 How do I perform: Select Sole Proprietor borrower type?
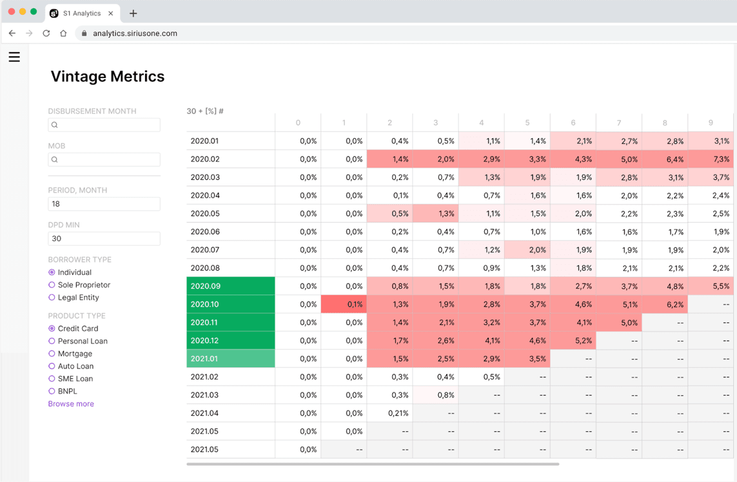coord(52,285)
